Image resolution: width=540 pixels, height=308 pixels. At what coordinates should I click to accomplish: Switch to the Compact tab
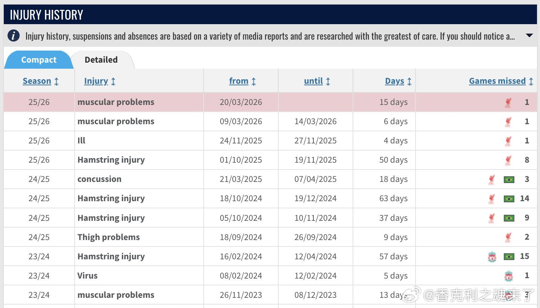coord(38,60)
